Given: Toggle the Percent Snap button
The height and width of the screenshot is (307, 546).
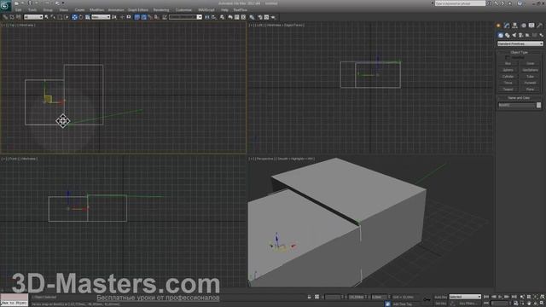Looking at the screenshot, I should pos(150,17).
